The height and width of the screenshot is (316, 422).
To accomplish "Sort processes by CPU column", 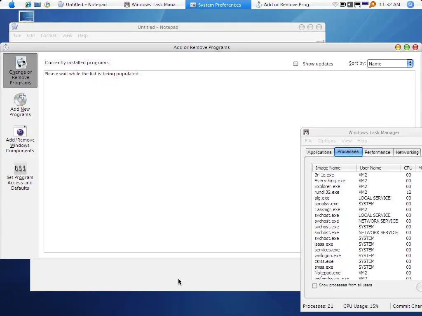I will (x=408, y=168).
